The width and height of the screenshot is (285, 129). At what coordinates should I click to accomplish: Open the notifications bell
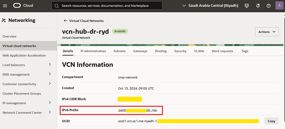point(258,6)
